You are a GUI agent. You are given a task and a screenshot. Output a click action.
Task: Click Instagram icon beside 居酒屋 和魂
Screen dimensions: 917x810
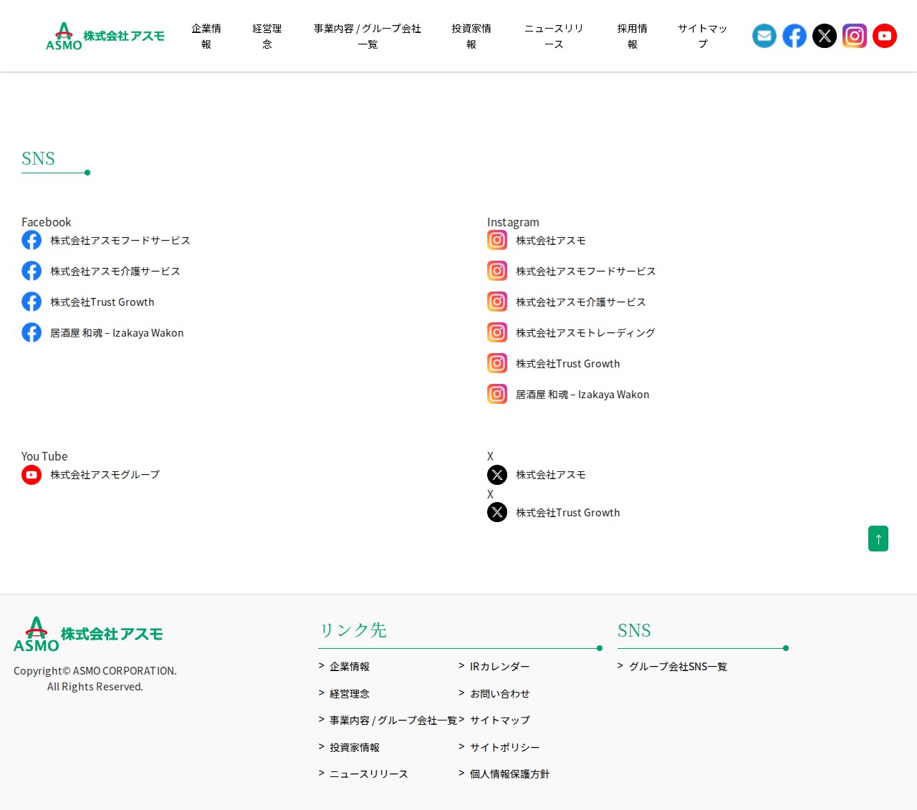click(497, 394)
